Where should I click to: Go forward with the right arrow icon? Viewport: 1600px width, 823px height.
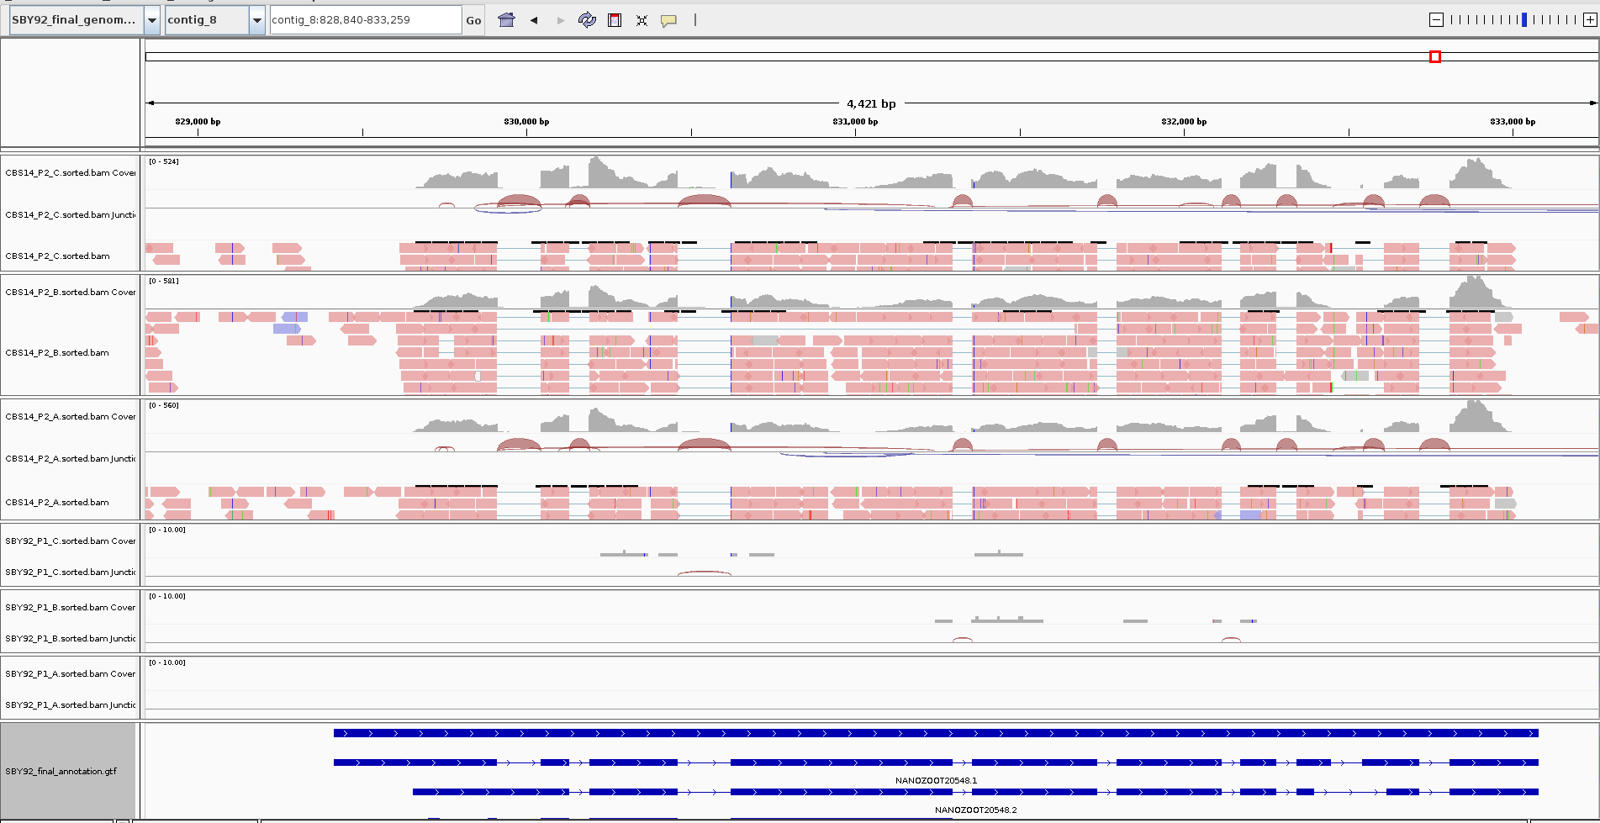point(561,20)
